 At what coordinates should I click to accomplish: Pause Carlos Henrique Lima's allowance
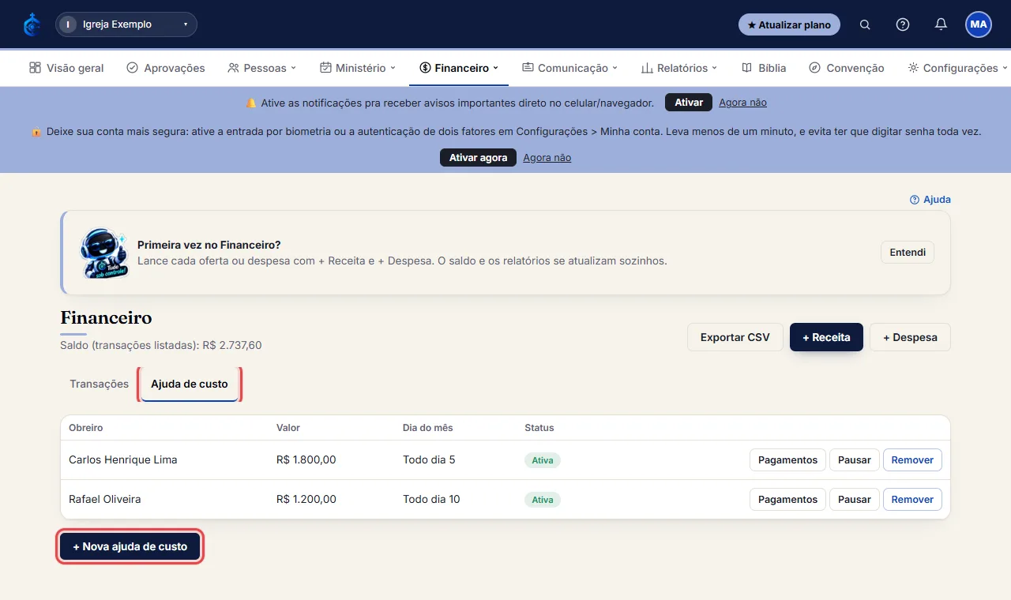(854, 459)
